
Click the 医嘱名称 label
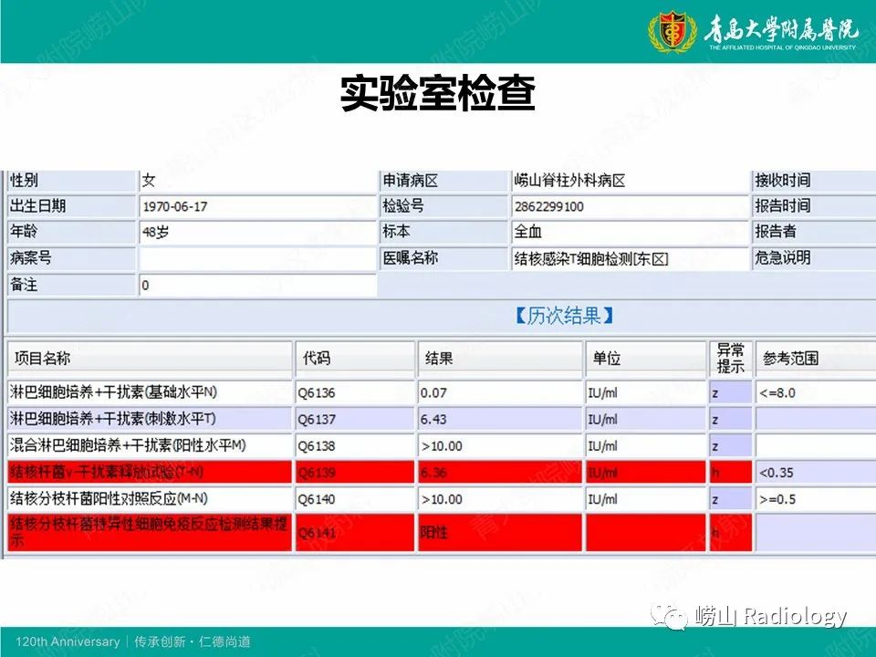[410, 257]
